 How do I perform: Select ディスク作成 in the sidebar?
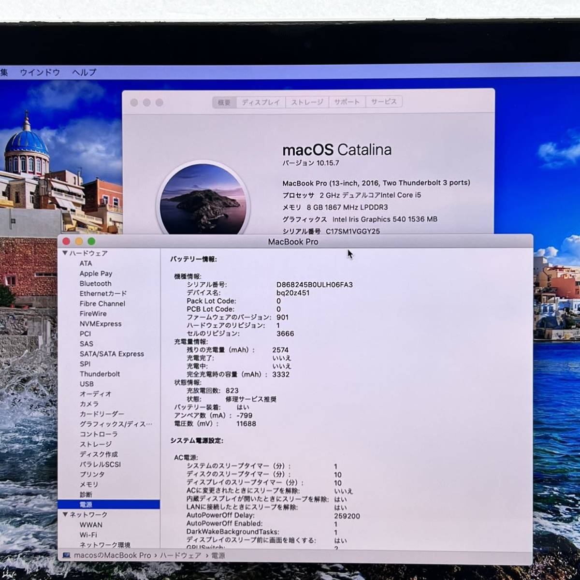coord(99,454)
